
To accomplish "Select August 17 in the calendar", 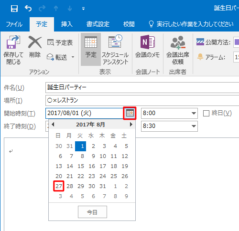I will (x=103, y=166).
